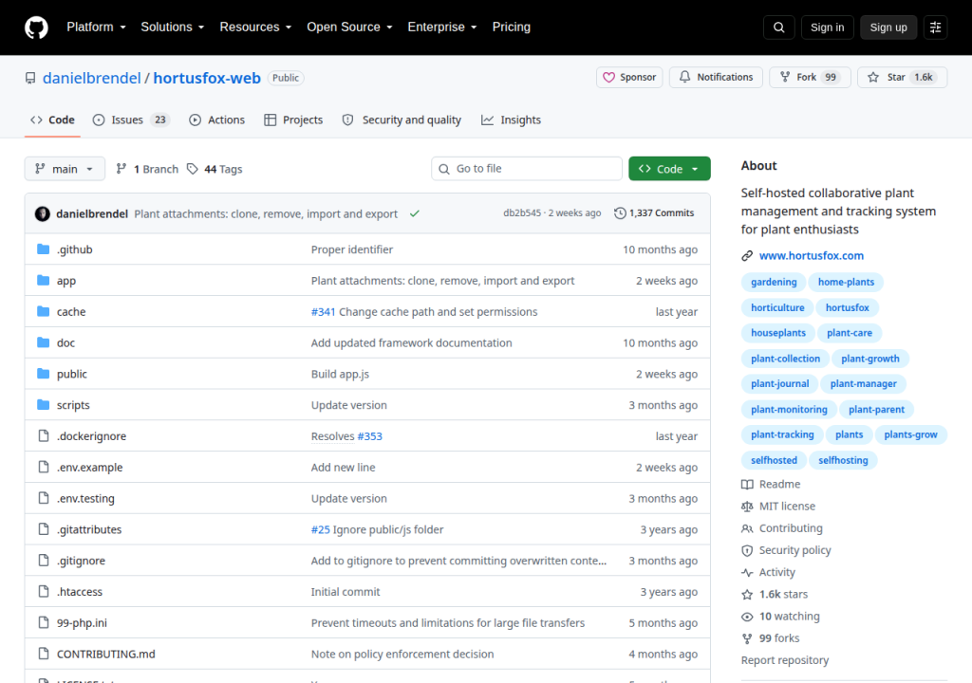Image resolution: width=972 pixels, height=683 pixels.
Task: Click the watching eye icon
Action: pyautogui.click(x=748, y=617)
